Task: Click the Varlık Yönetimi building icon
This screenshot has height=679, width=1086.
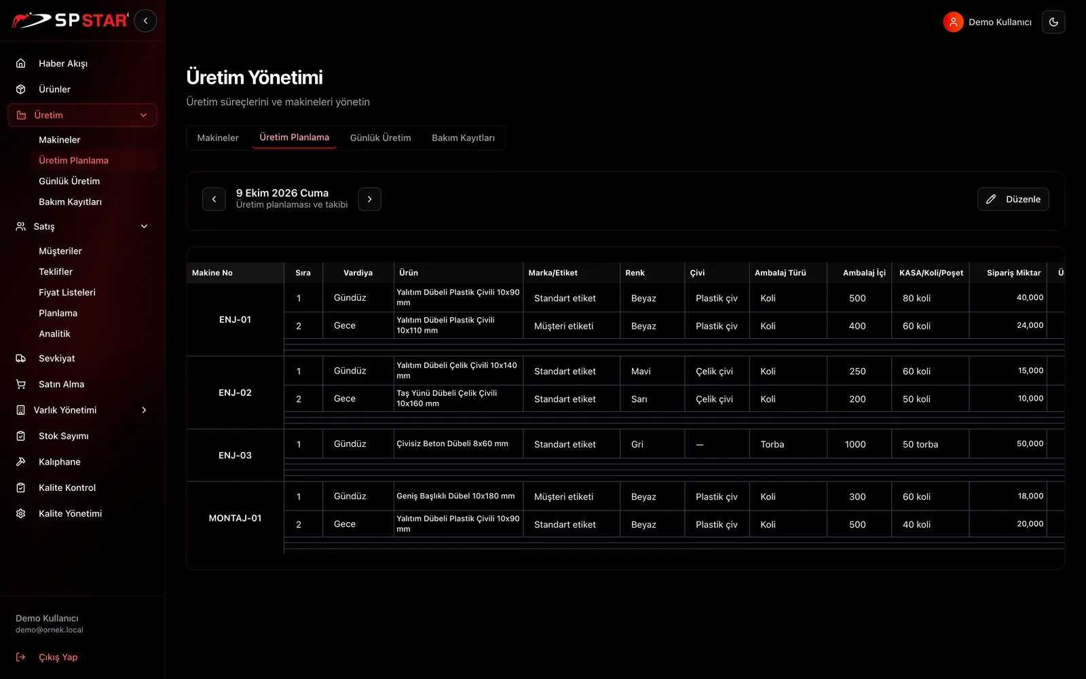Action: [21, 410]
